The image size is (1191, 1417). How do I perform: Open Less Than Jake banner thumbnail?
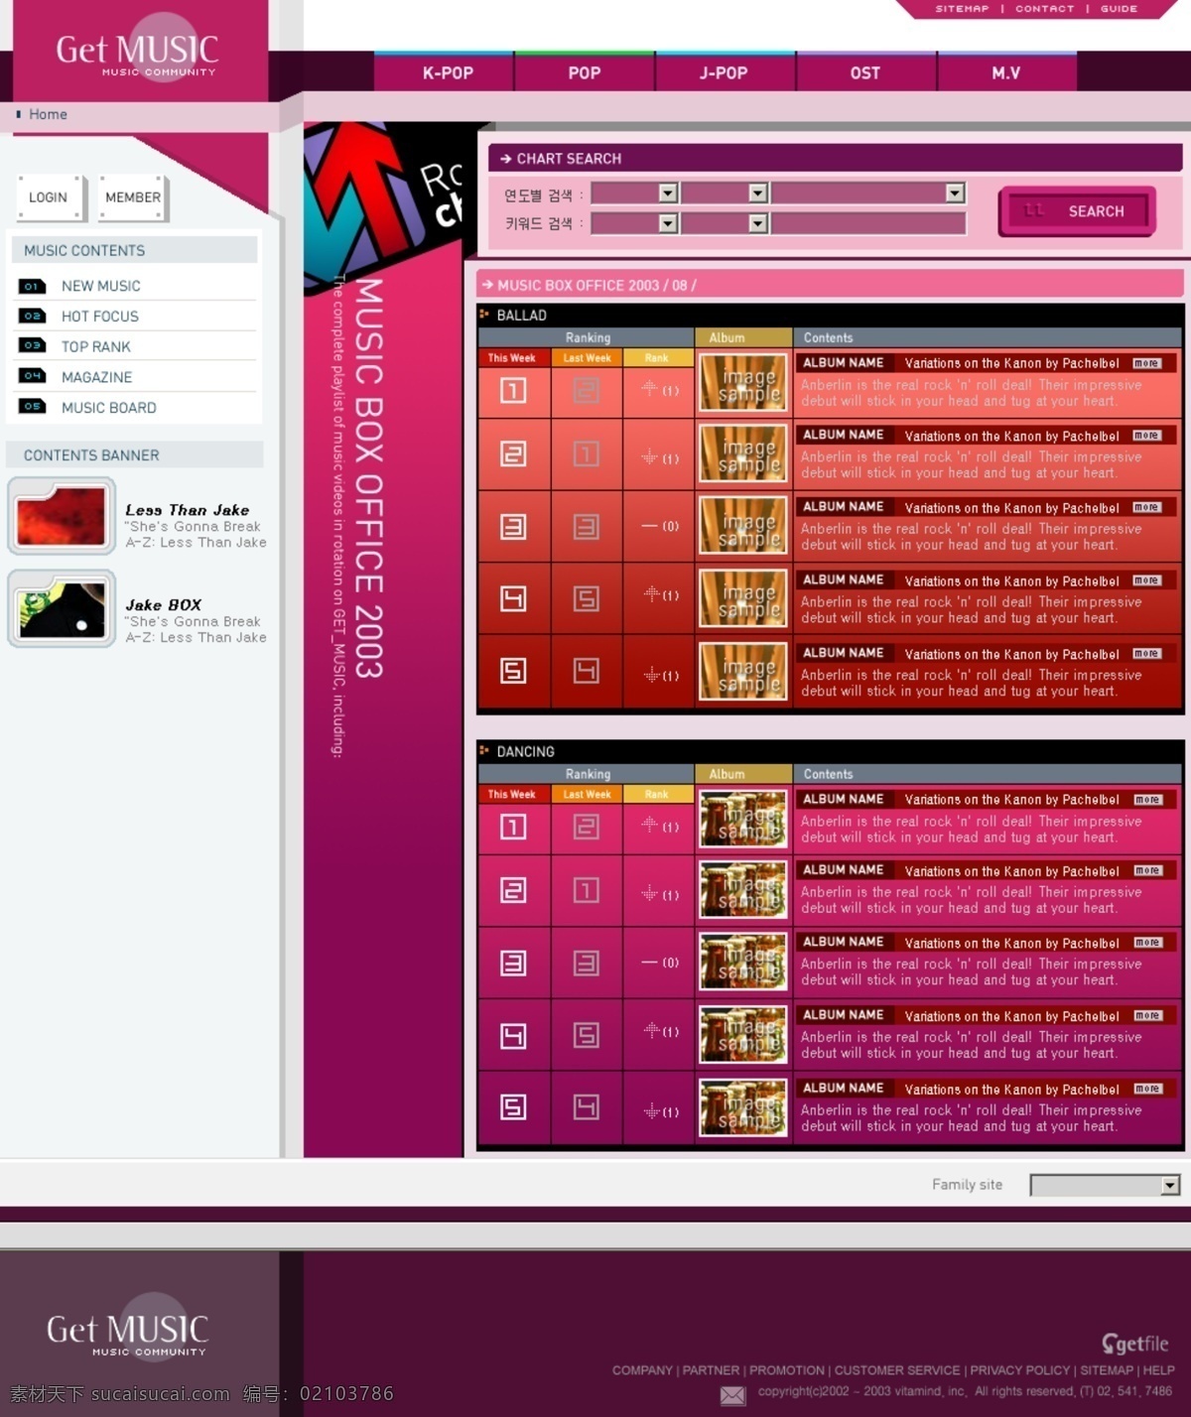pyautogui.click(x=62, y=516)
